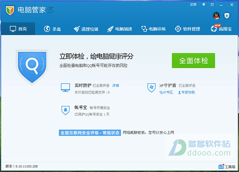The height and width of the screenshot is (172, 239).
Task: Click text 本次启动已检测文件：0
Action: [x=92, y=92]
